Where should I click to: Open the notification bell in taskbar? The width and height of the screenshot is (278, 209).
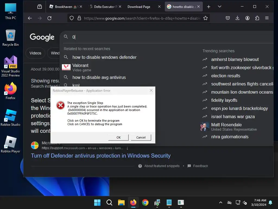(271, 202)
